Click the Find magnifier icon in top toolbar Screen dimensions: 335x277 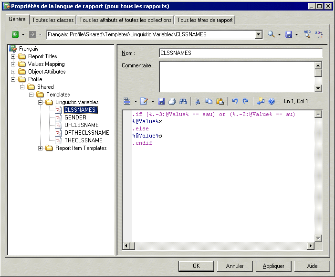(x=271, y=34)
